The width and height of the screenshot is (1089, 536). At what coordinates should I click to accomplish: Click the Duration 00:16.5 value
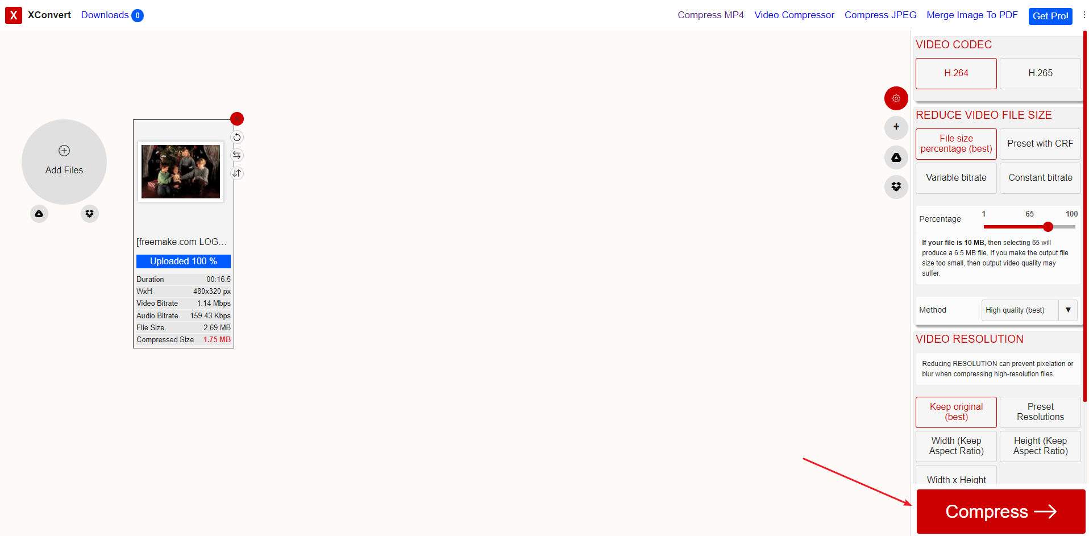218,280
